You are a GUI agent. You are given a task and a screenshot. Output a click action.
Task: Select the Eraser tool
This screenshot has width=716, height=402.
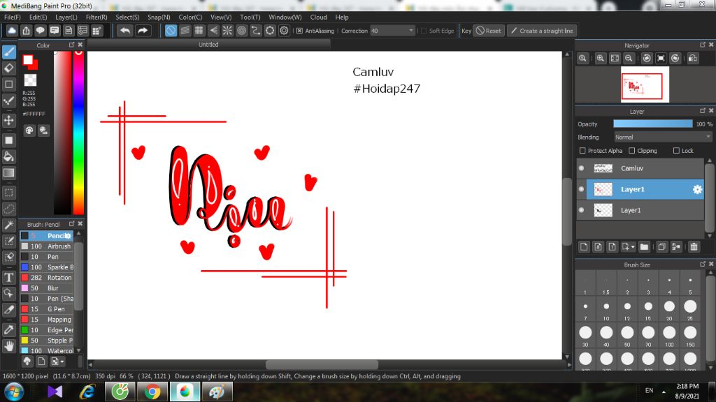coord(8,68)
